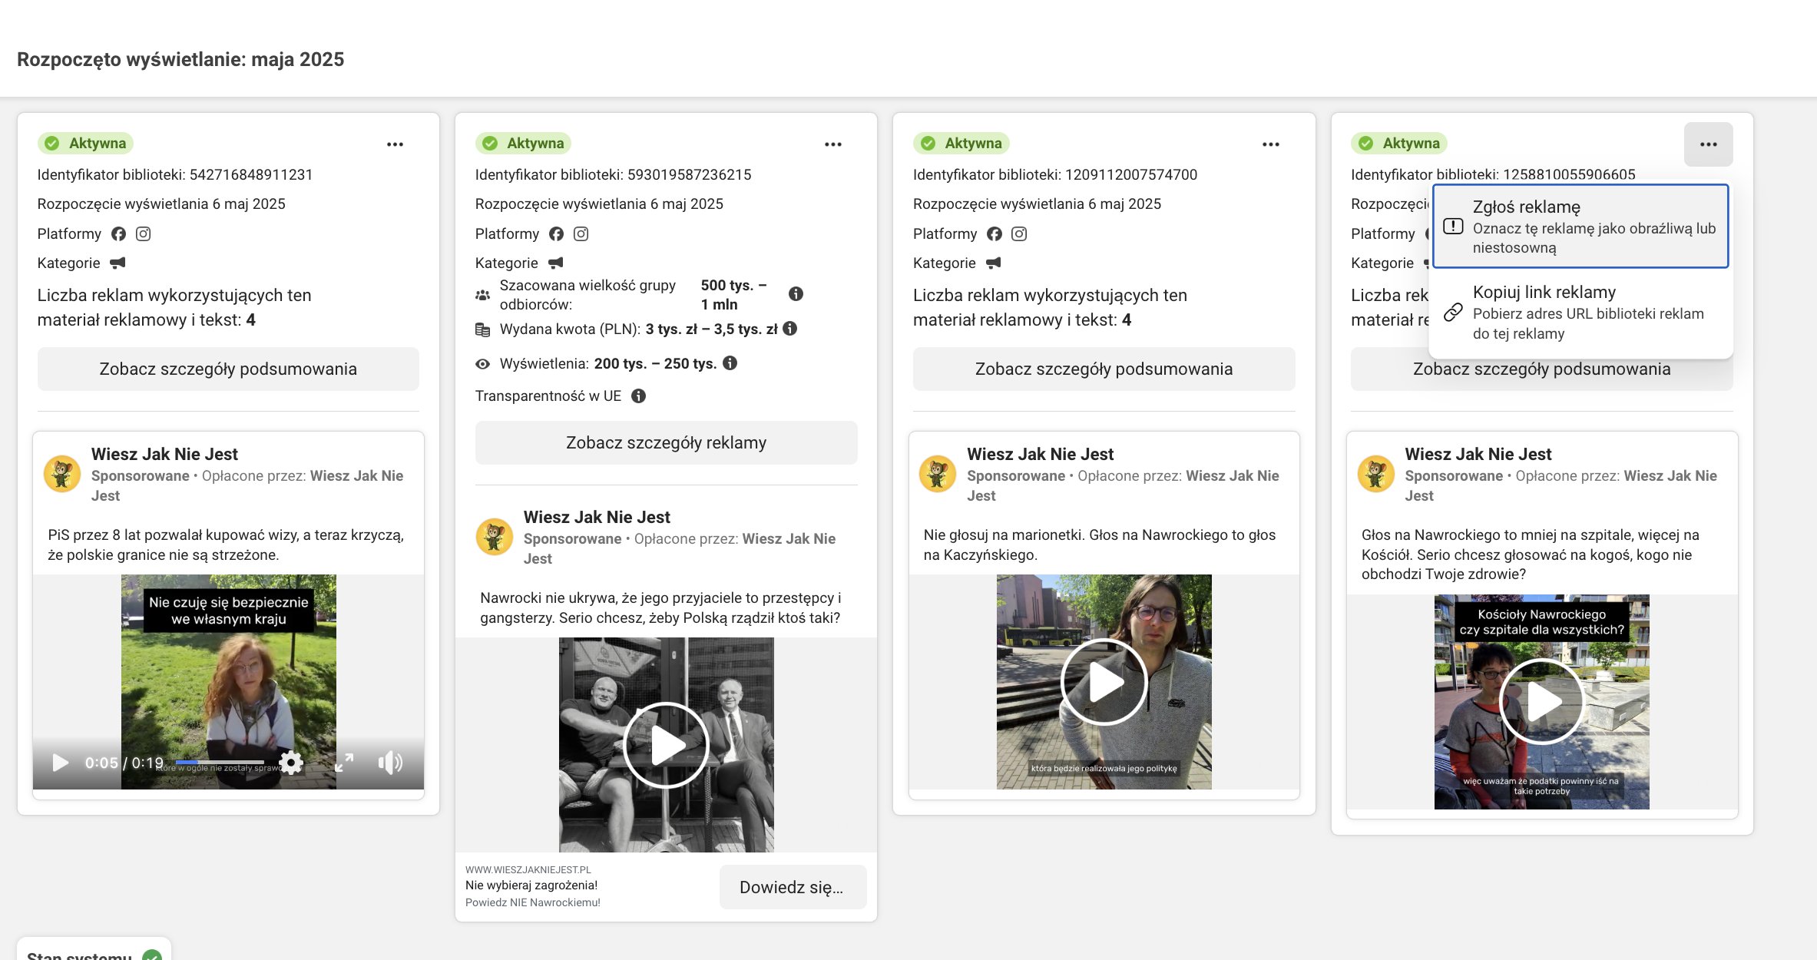
Task: Click Instagram platform icon in third ad card
Action: pyautogui.click(x=1018, y=233)
